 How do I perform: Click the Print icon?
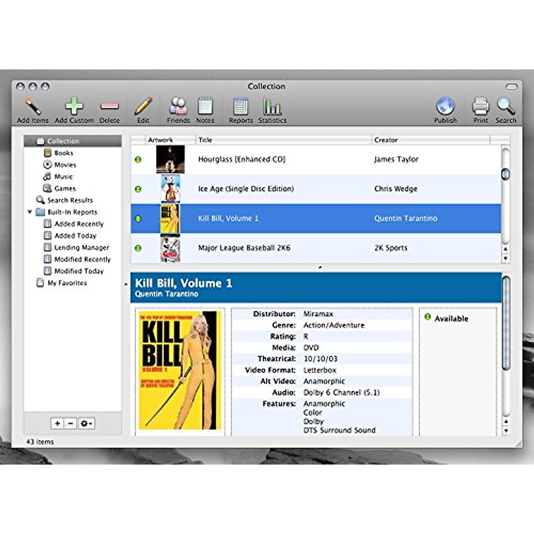(x=481, y=107)
